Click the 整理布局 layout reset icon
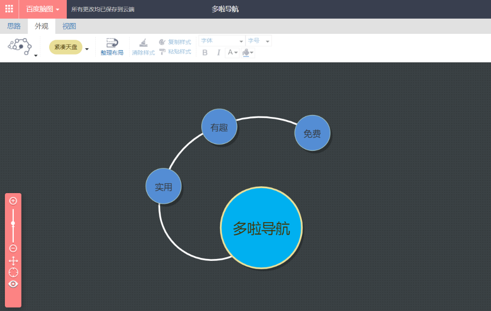This screenshot has height=311, width=491. click(x=112, y=43)
